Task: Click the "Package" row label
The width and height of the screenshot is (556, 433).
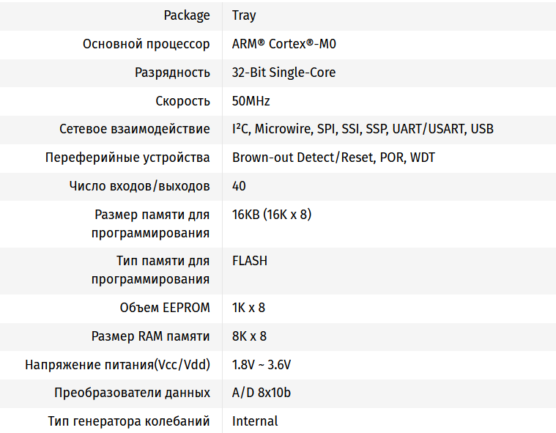Action: pos(187,15)
